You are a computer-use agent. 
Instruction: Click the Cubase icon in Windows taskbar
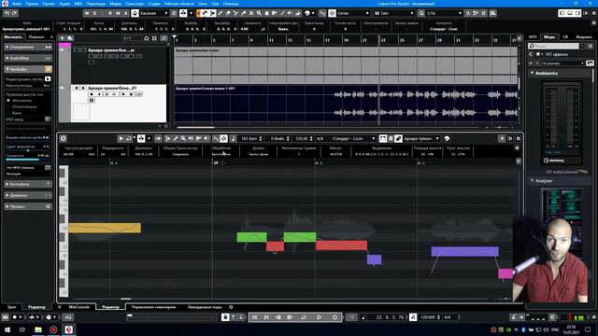click(68, 329)
